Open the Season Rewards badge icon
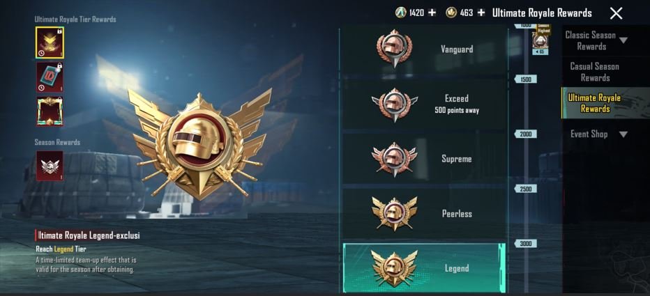Viewport: 650px width, 296px height. pos(50,166)
